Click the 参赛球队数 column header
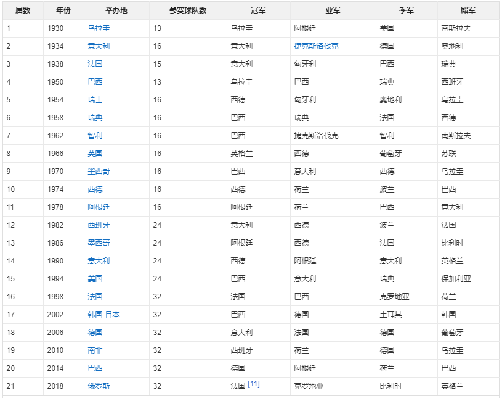Viewport: 502px width, 398px height. (188, 10)
